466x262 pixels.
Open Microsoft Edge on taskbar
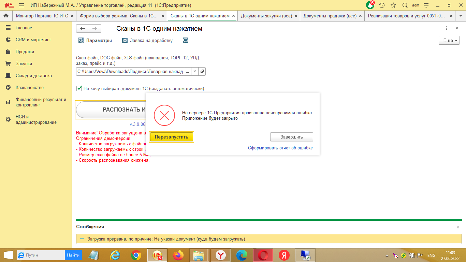[x=242, y=255]
